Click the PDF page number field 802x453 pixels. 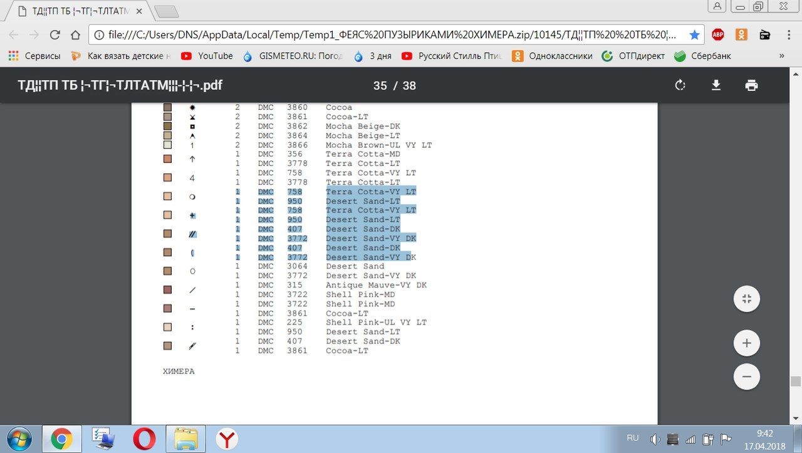[380, 86]
